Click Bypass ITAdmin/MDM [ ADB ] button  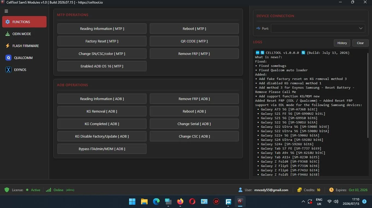[x=102, y=149]
